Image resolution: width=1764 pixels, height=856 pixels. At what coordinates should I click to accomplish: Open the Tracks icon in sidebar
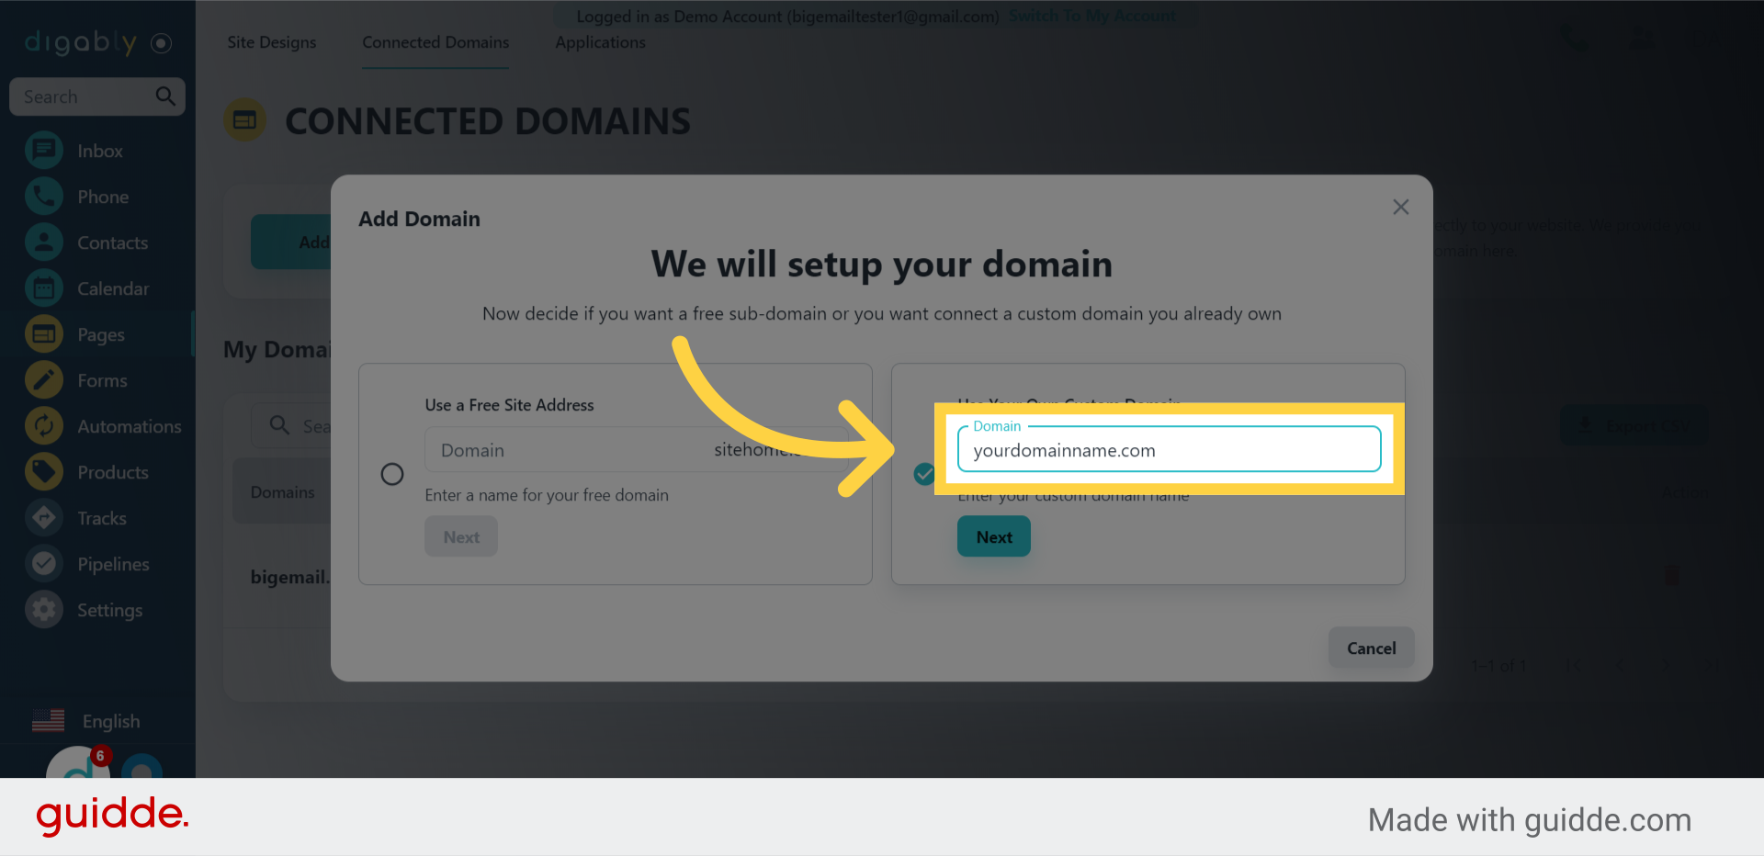click(44, 518)
